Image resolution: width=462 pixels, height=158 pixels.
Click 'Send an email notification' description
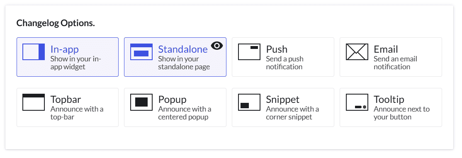(x=395, y=63)
